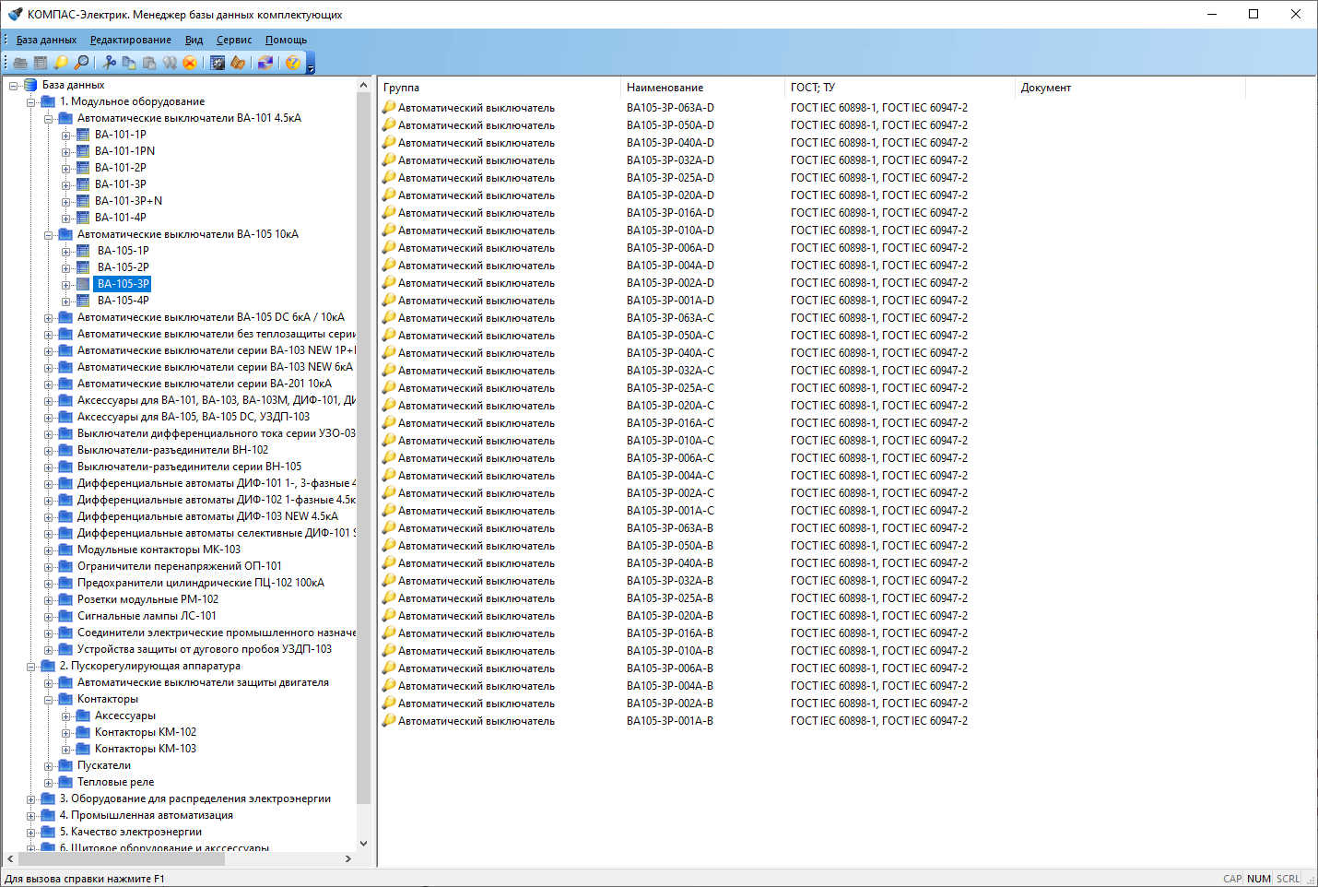Click the yellow light bulb toolbar icon
1318x887 pixels.
pos(61,63)
